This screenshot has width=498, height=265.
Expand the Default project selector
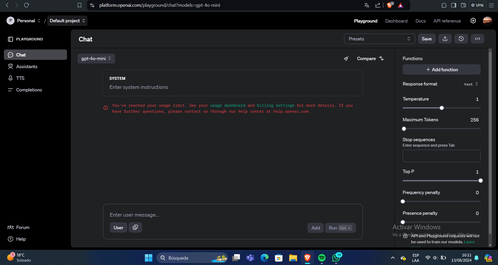pos(67,21)
